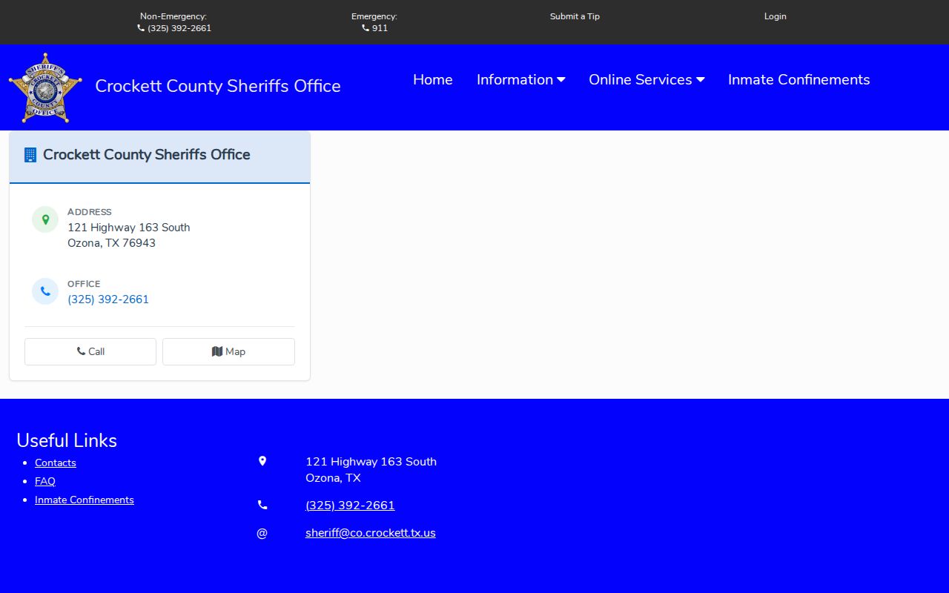This screenshot has height=593, width=949.
Task: Click the Crockett County Sheriffs Office site title
Action: tap(218, 86)
